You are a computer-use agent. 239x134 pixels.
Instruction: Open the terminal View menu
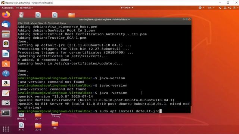pos(34,23)
